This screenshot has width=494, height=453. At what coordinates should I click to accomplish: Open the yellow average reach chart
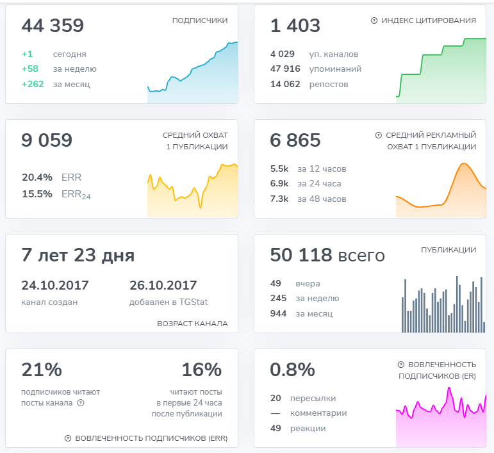pos(192,190)
